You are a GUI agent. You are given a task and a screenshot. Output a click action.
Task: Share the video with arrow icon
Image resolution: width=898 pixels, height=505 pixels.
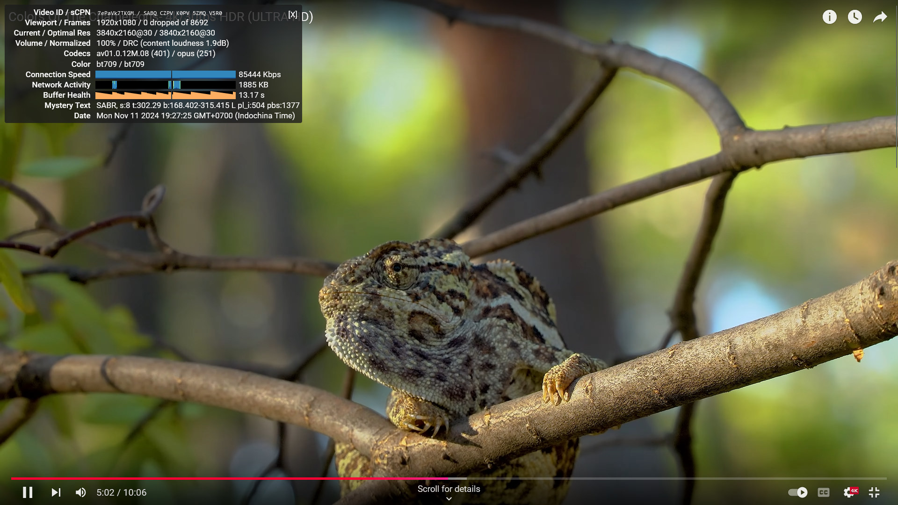coord(880,17)
